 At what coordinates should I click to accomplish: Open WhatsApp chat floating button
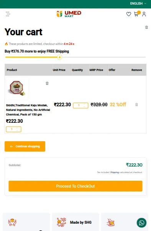pyautogui.click(x=141, y=223)
